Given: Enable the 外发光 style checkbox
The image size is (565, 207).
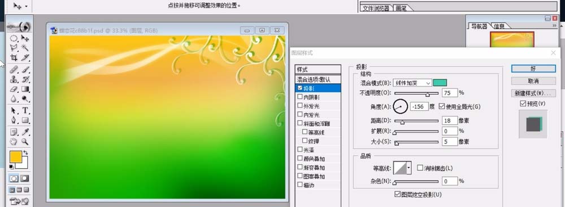Looking at the screenshot, I should pyautogui.click(x=300, y=106).
